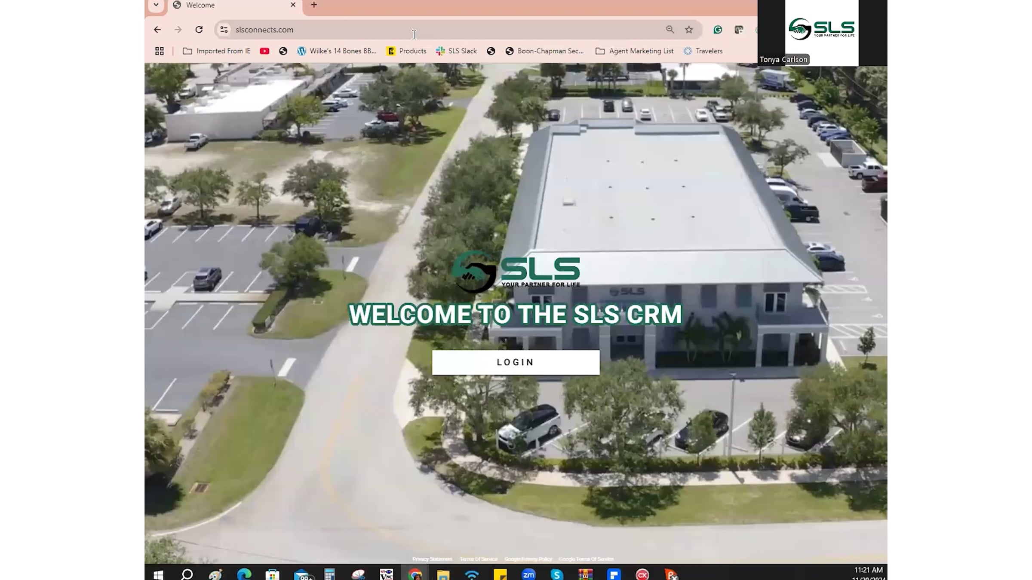Image resolution: width=1032 pixels, height=580 pixels.
Task: Click the extension icon beside Grammarly
Action: pyautogui.click(x=739, y=30)
